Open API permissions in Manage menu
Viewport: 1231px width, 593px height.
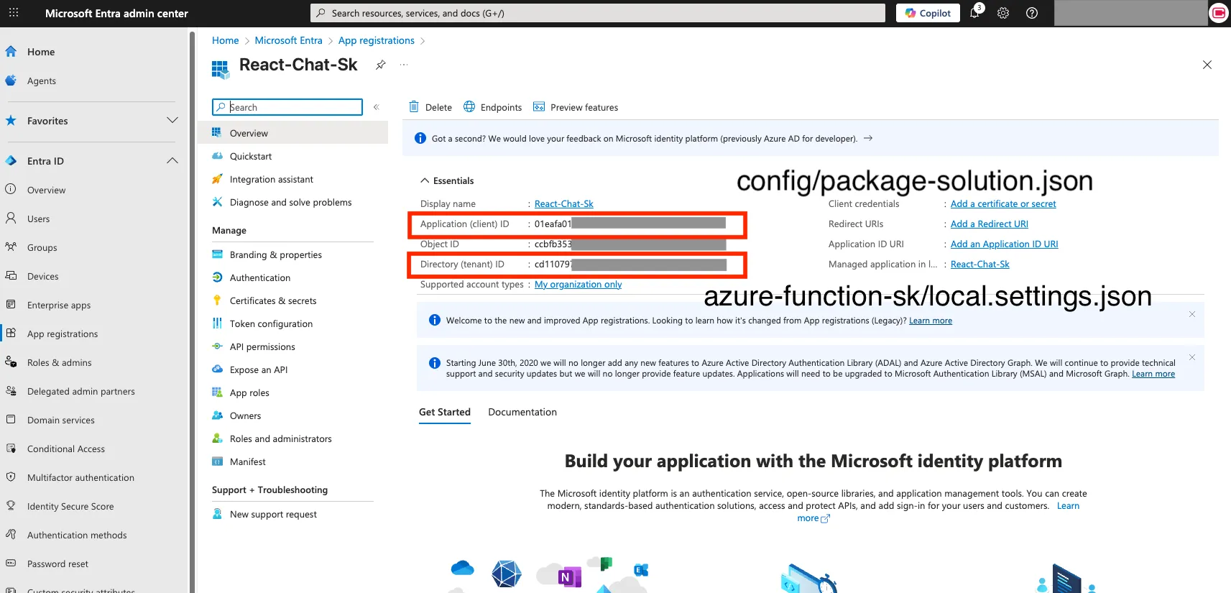coord(262,346)
